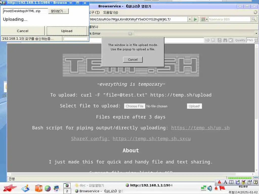259x194 pixels.
Task: Open the music media player taskbar icon
Action: click(56, 188)
